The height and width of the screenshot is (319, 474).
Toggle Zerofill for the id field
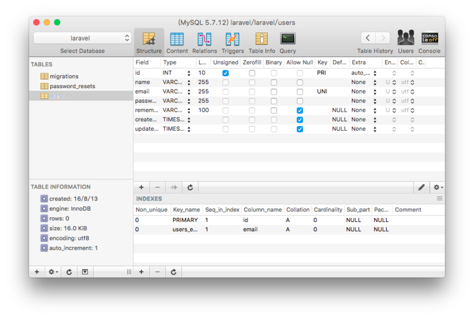click(x=252, y=73)
